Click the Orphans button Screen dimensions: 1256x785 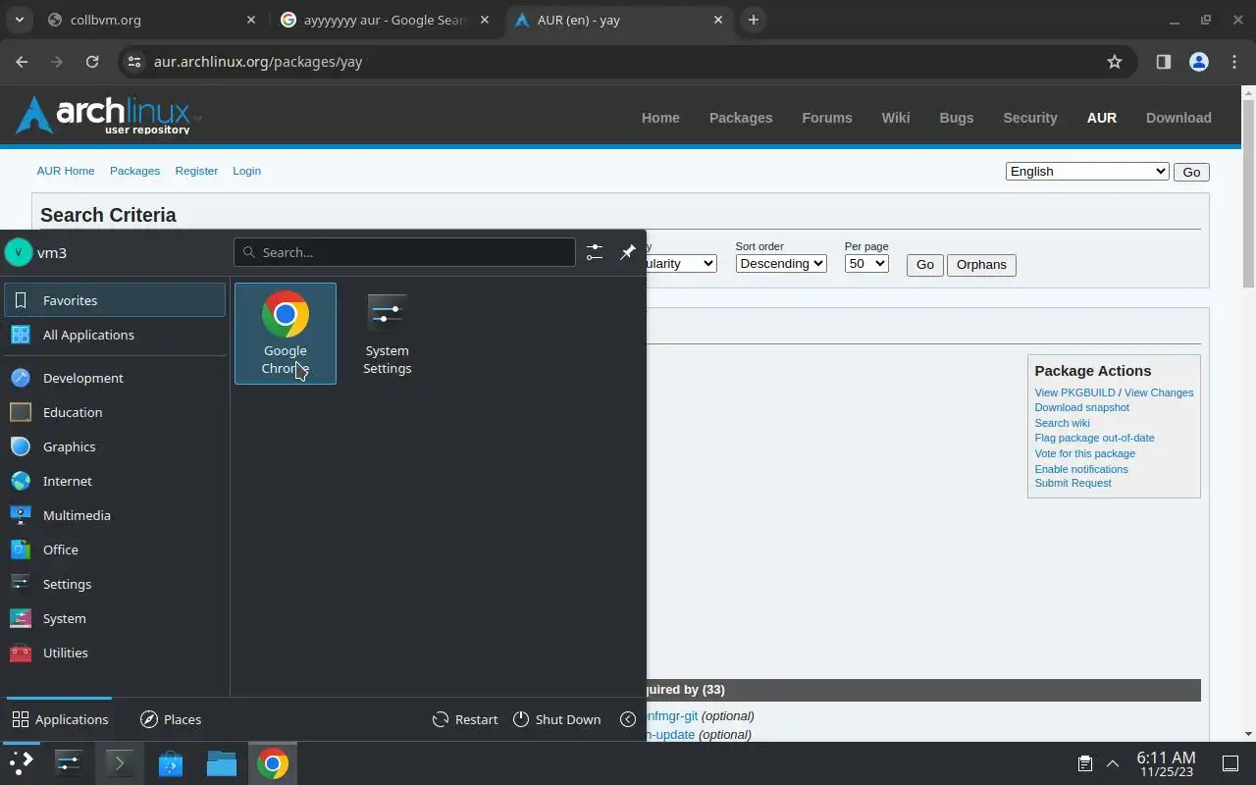(x=981, y=265)
